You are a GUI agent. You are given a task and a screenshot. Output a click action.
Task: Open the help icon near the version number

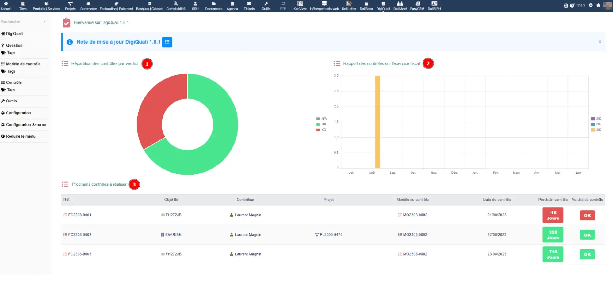click(x=572, y=5)
